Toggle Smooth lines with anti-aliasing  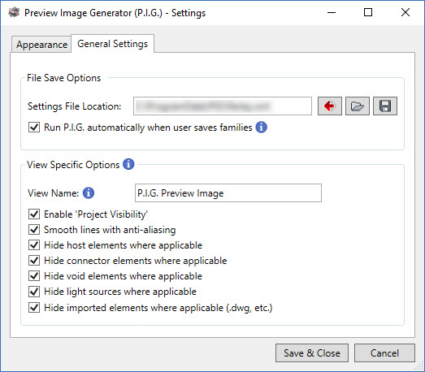34,230
